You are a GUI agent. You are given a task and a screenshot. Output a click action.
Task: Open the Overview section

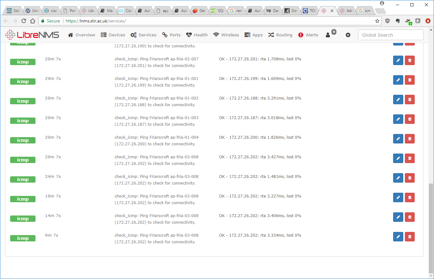coord(81,35)
